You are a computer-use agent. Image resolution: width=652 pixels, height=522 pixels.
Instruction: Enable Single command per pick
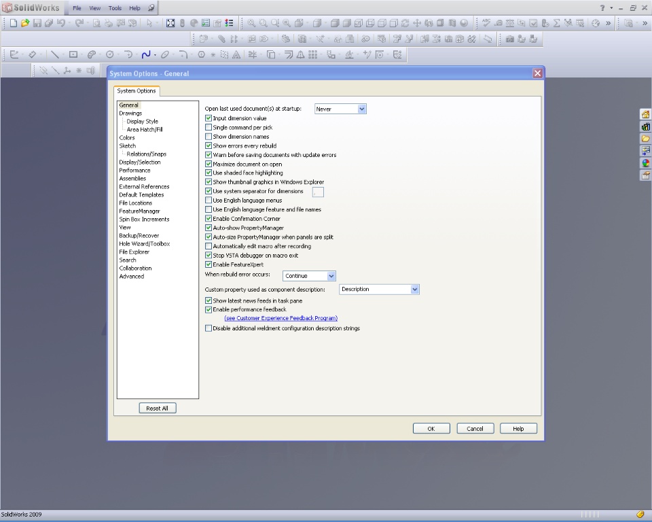tap(209, 127)
